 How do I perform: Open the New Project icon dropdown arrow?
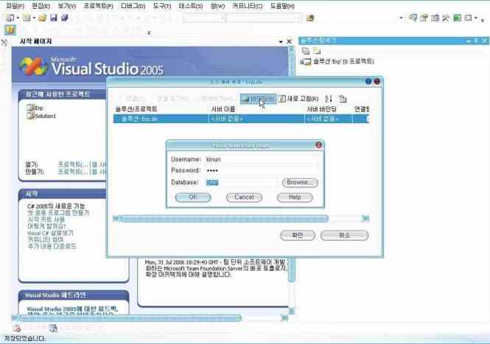pyautogui.click(x=18, y=18)
